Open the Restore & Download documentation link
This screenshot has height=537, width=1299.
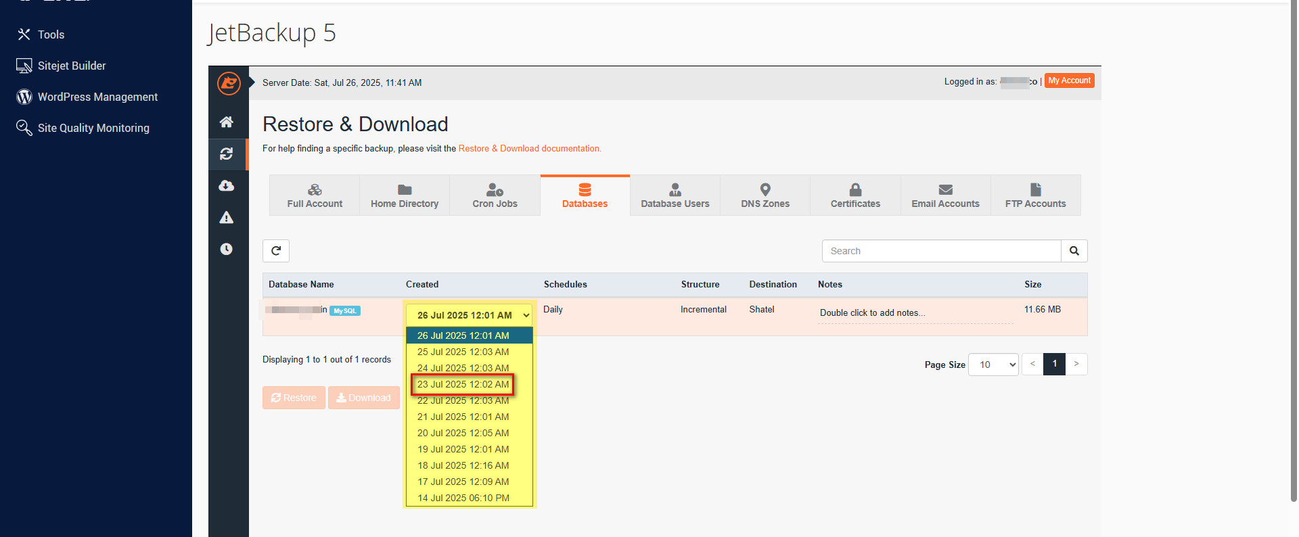click(x=529, y=149)
